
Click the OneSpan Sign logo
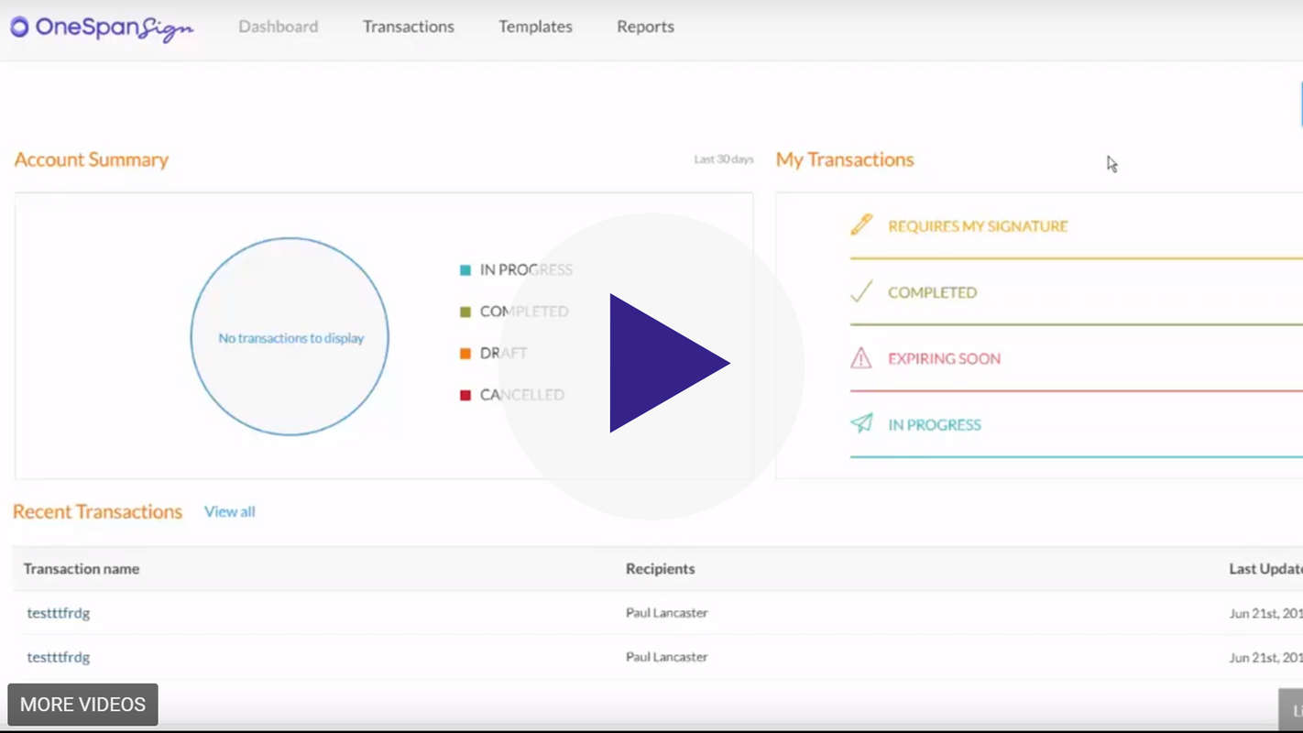coord(102,27)
